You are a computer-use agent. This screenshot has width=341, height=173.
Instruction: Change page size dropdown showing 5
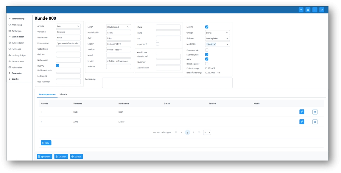(207, 132)
